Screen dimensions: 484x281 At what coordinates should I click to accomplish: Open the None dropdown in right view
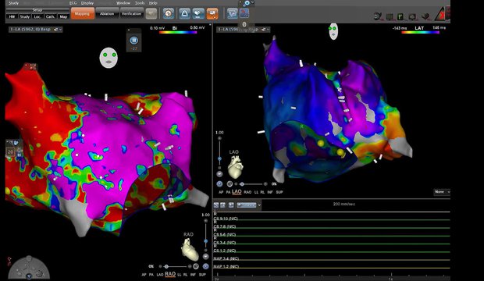[442, 192]
